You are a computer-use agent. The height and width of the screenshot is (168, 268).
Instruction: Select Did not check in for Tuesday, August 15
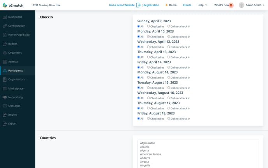point(169,88)
